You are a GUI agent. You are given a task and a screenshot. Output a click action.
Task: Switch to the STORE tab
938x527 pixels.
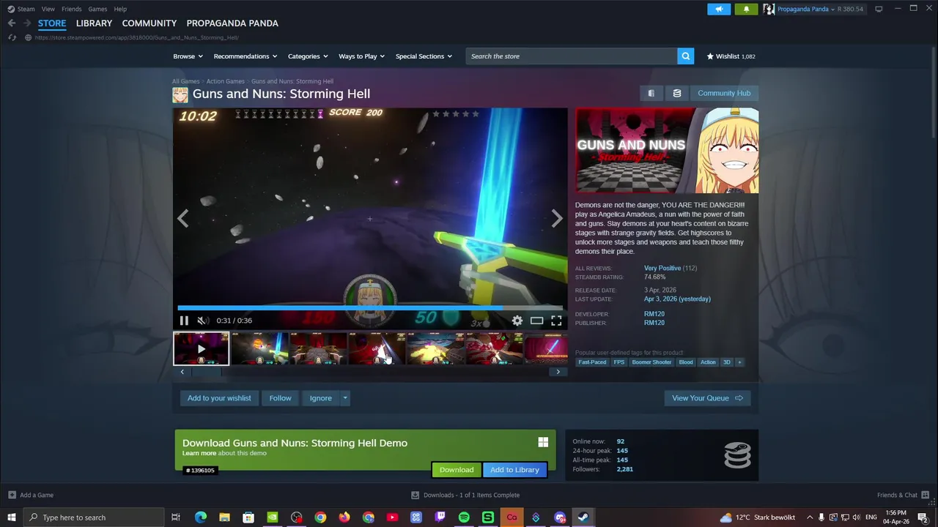tap(52, 23)
